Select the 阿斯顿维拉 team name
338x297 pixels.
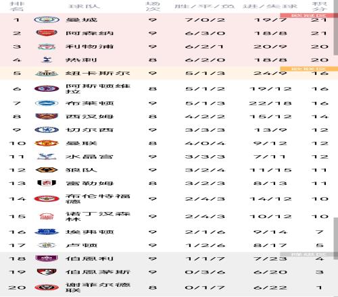click(x=98, y=88)
